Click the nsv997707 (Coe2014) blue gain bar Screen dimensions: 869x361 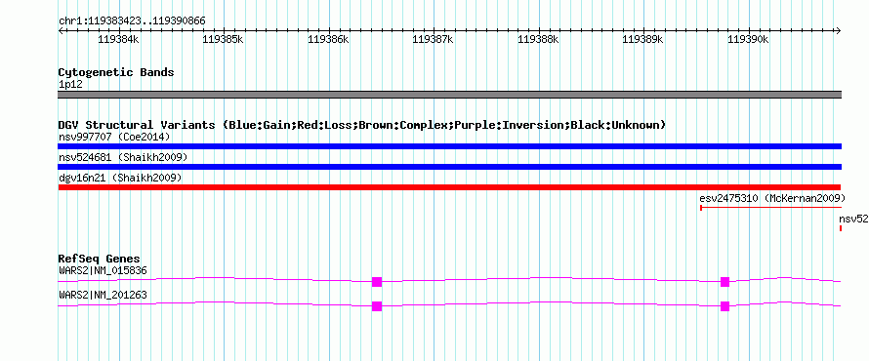click(449, 146)
